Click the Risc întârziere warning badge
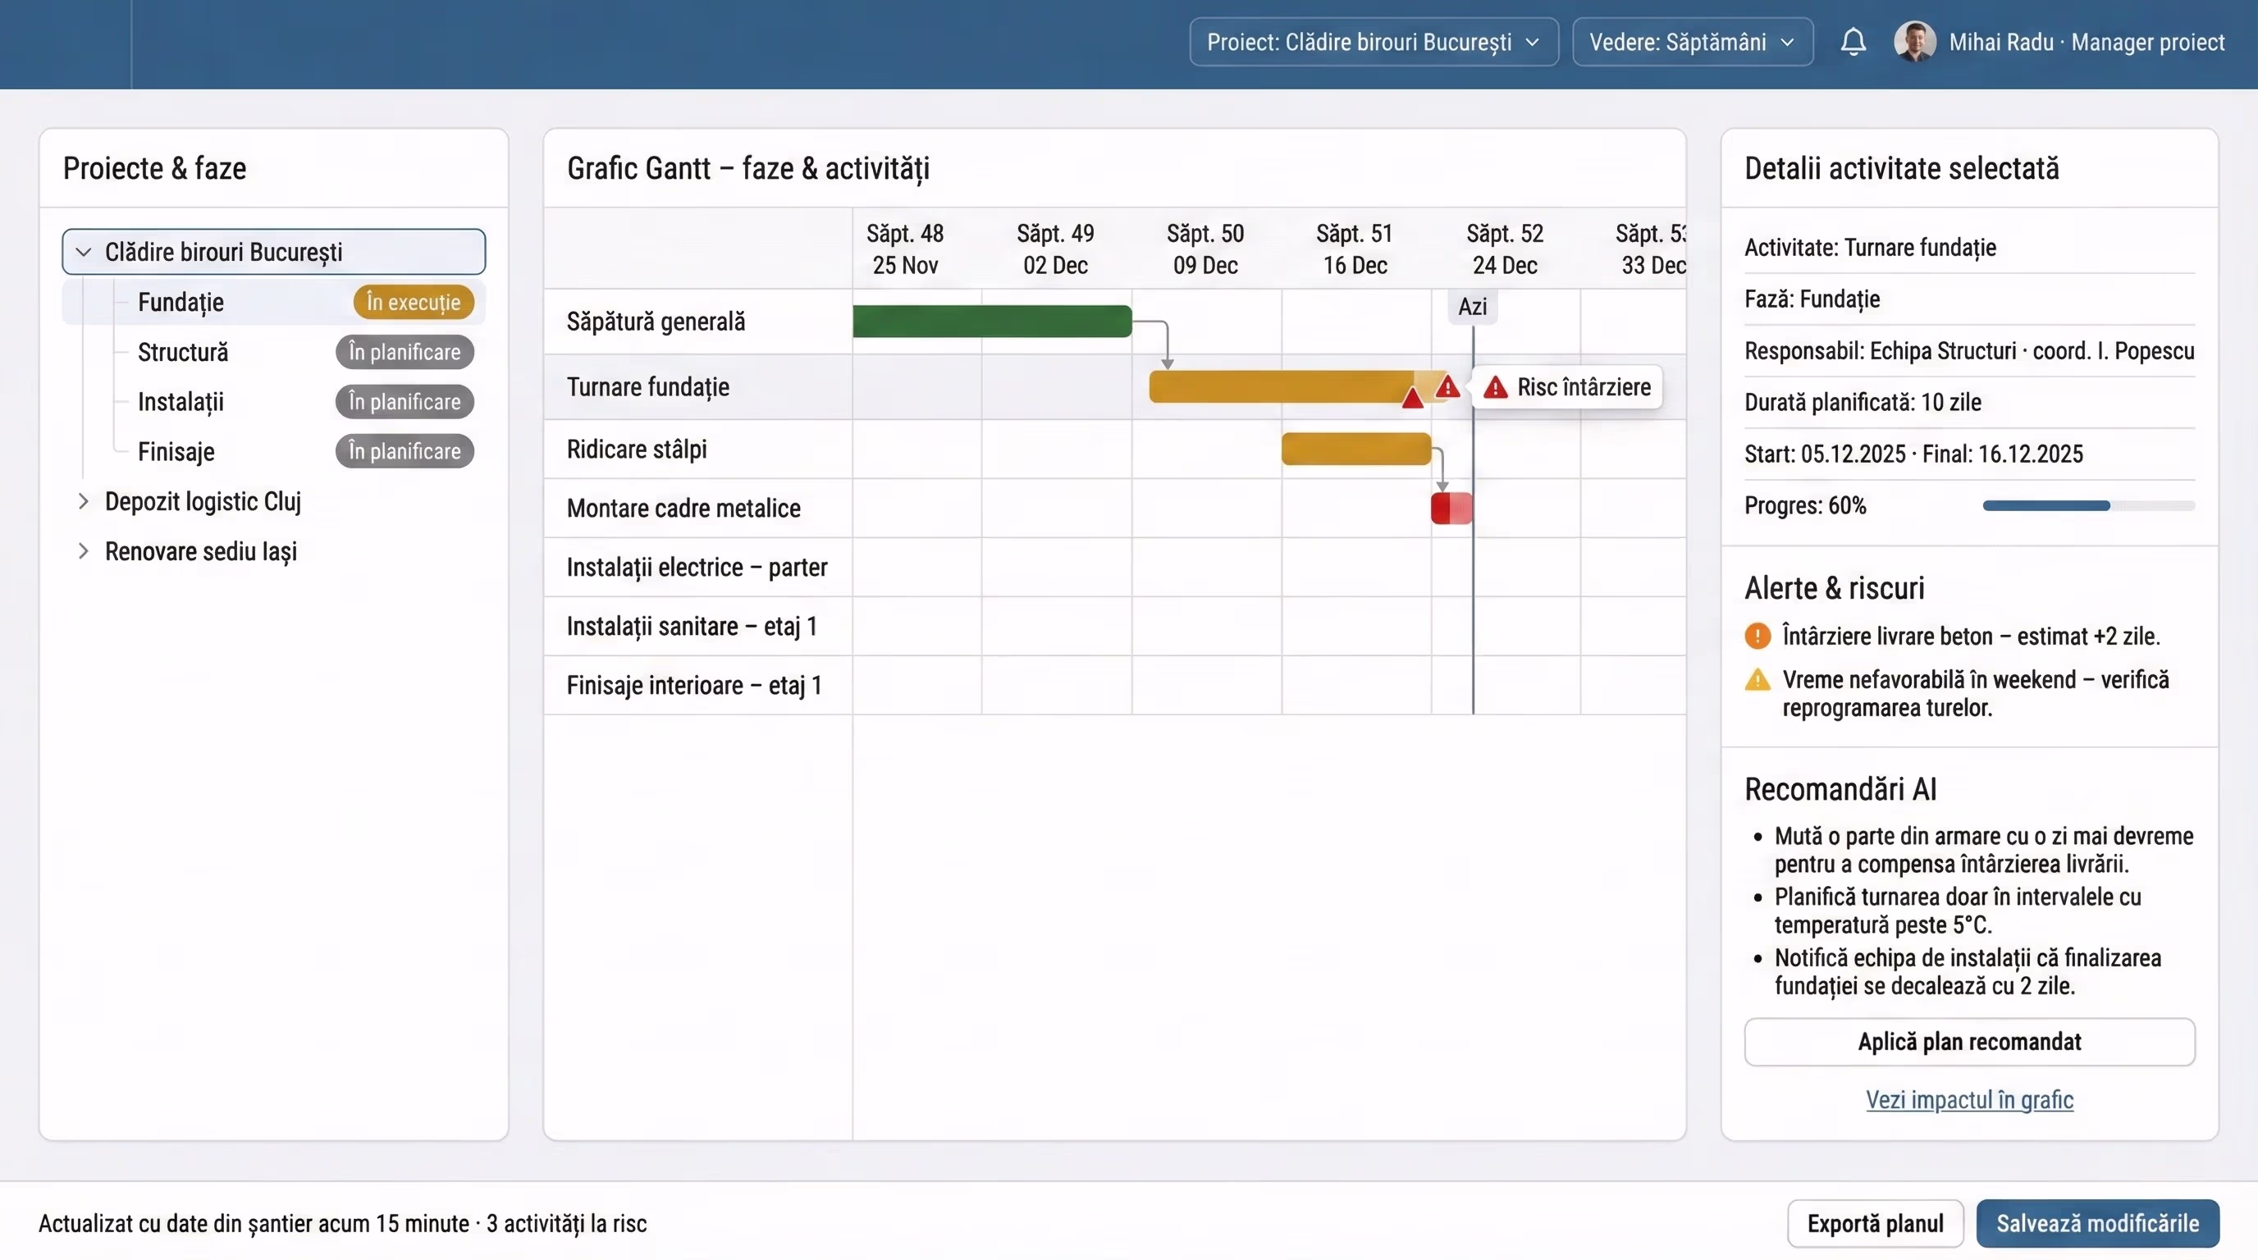The width and height of the screenshot is (2258, 1260). 1569,386
